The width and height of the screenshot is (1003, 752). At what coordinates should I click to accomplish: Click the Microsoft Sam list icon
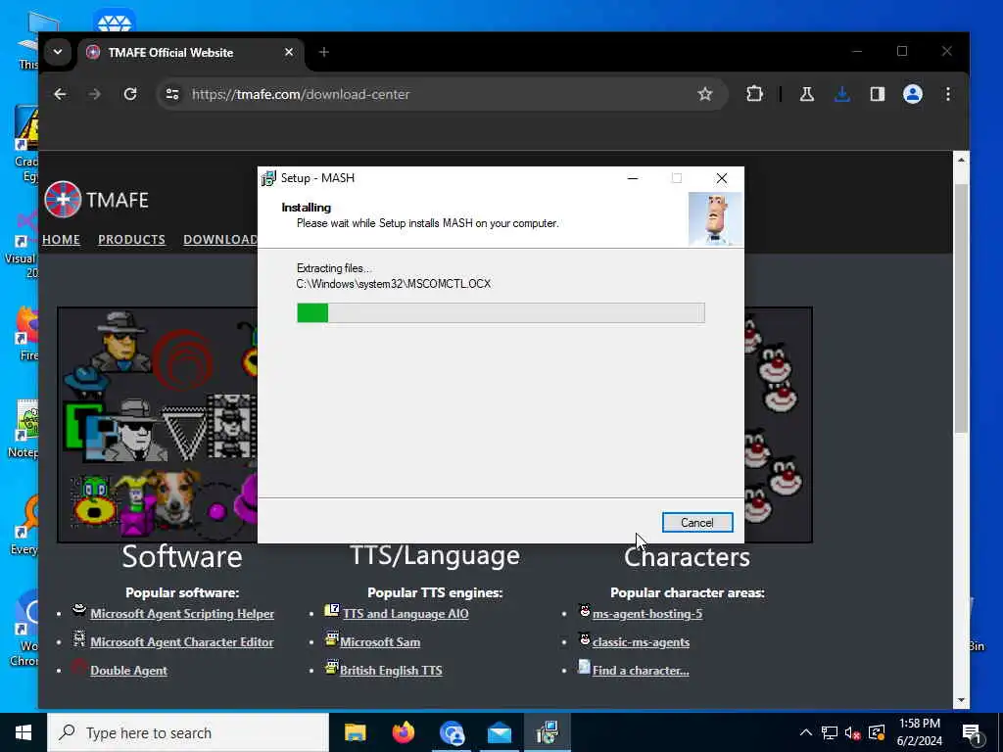tap(331, 638)
